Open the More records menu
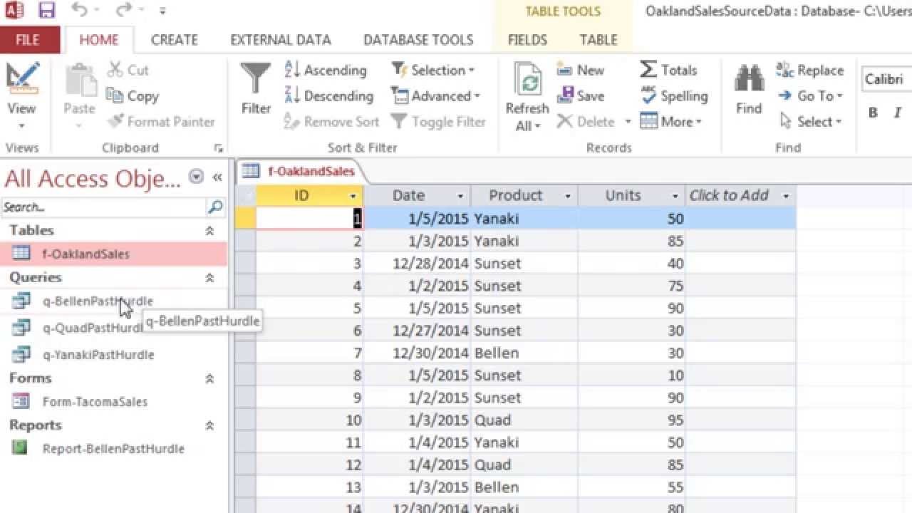This screenshot has width=912, height=513. (670, 122)
